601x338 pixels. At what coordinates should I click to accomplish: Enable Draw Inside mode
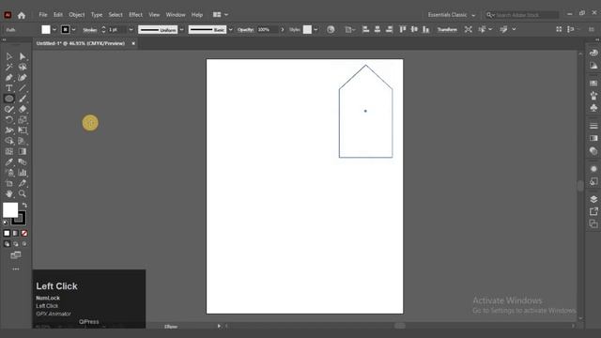click(24, 244)
